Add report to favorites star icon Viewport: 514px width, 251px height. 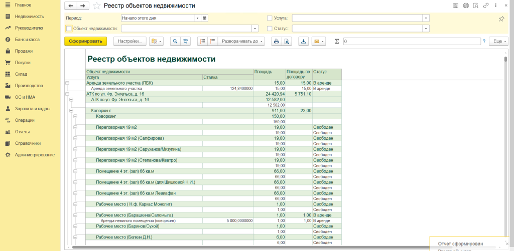tap(96, 6)
